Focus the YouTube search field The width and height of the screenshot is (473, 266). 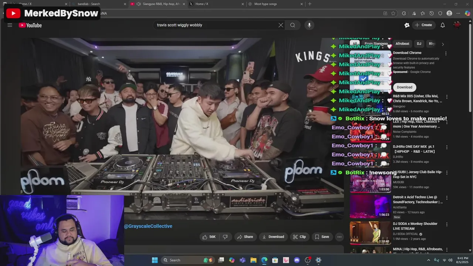(216, 25)
